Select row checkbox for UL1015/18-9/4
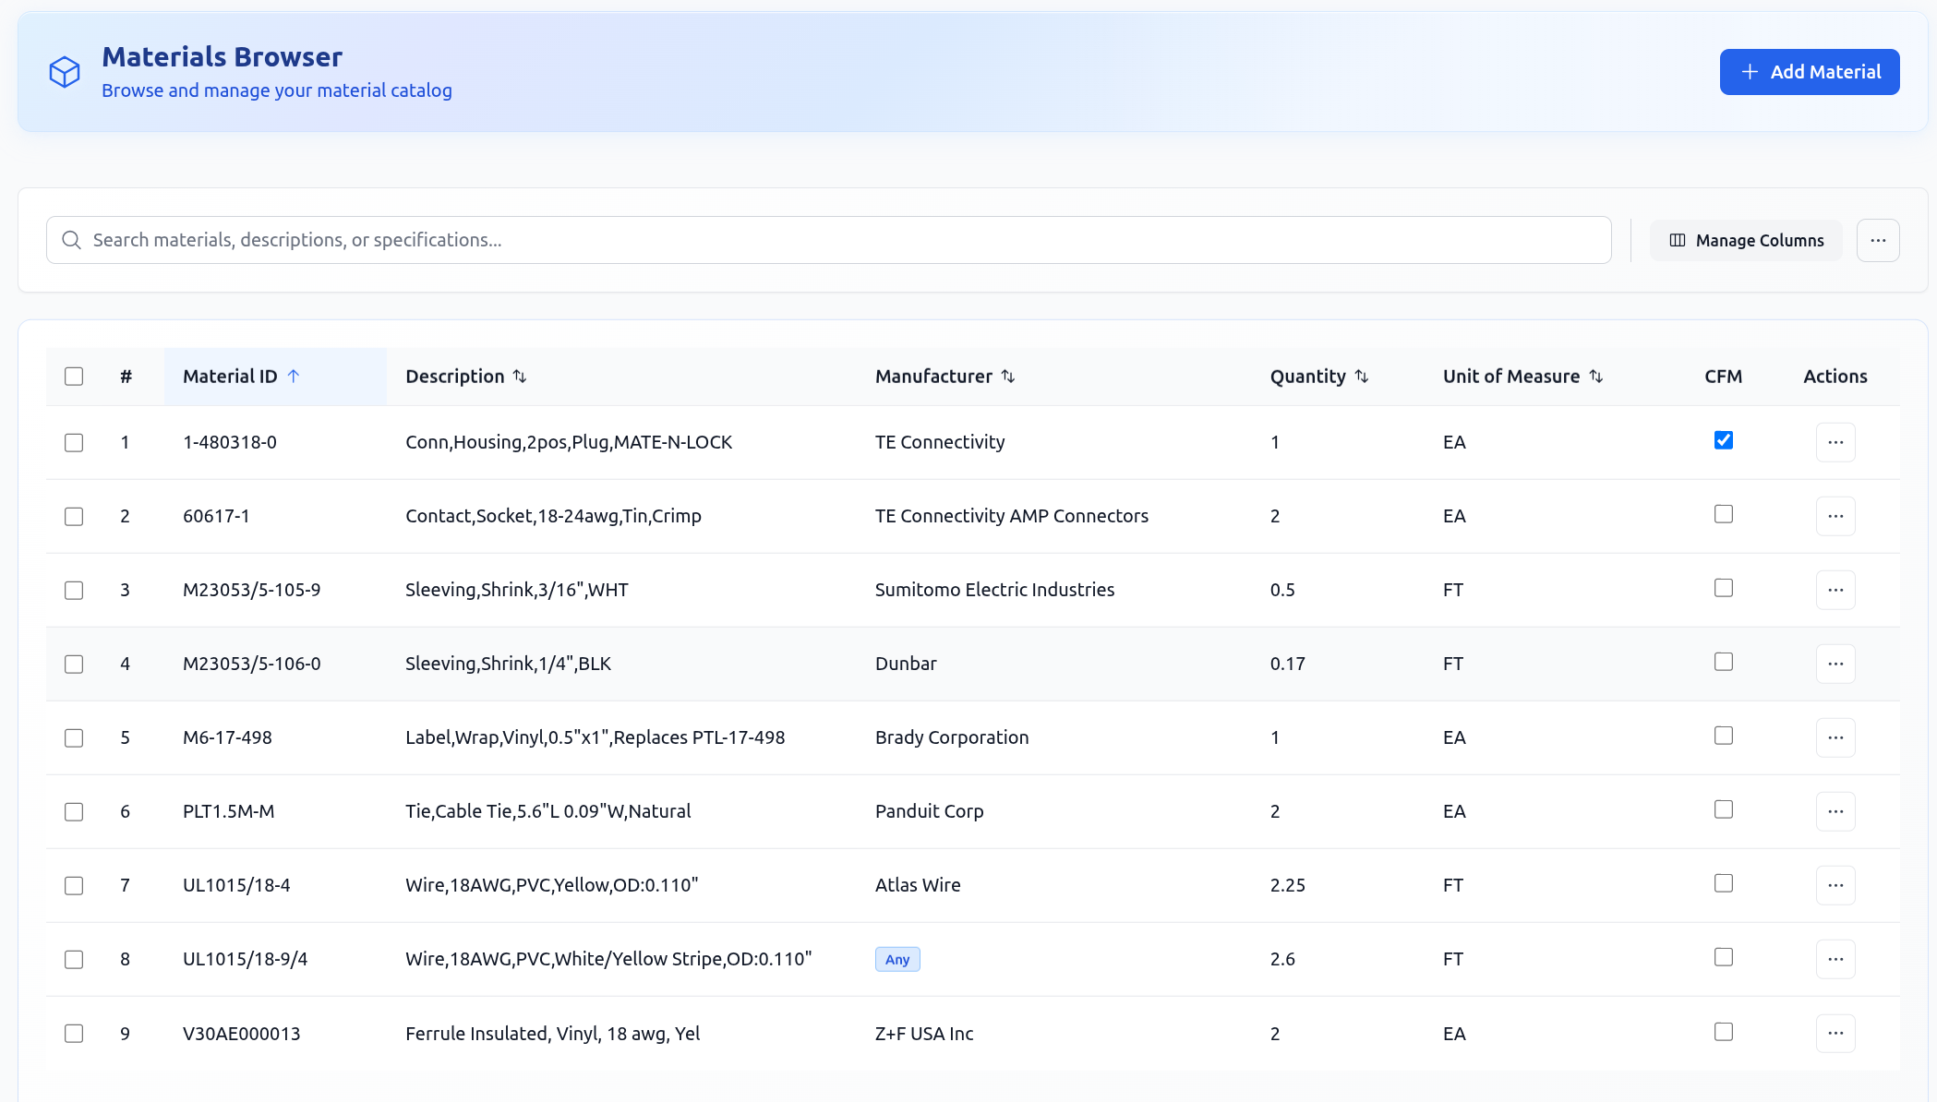 pyautogui.click(x=74, y=960)
